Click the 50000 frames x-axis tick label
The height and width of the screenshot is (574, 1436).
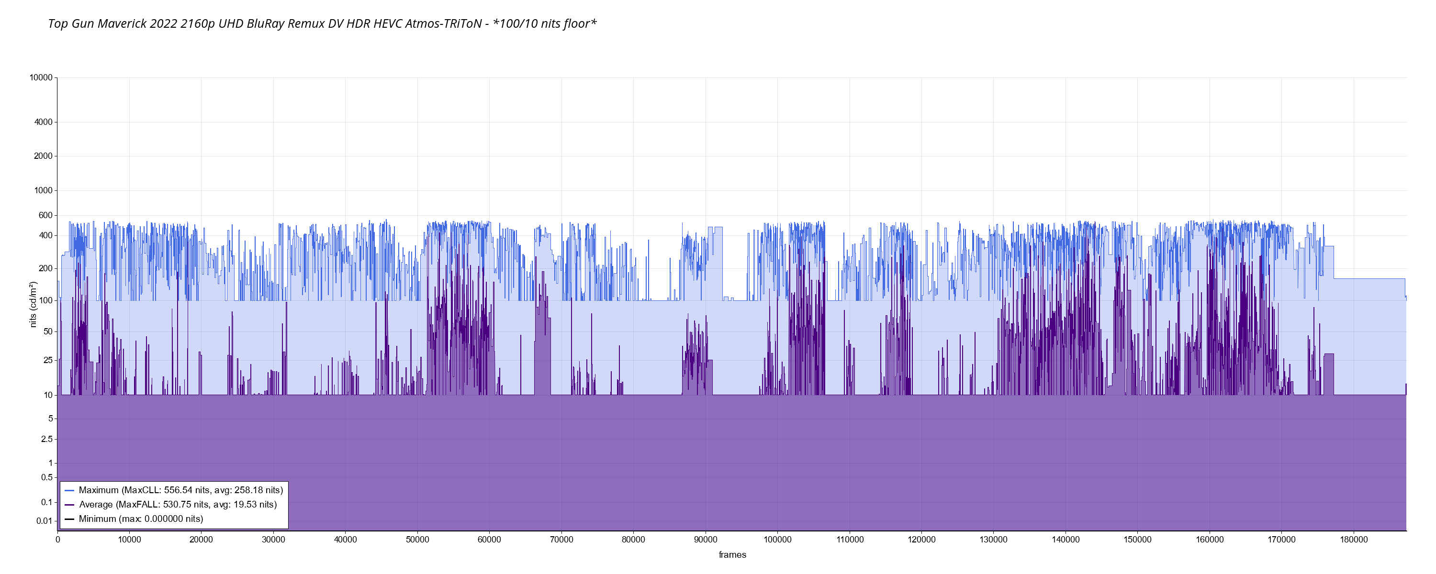coord(417,540)
